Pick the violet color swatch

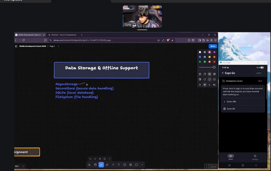click(214, 52)
